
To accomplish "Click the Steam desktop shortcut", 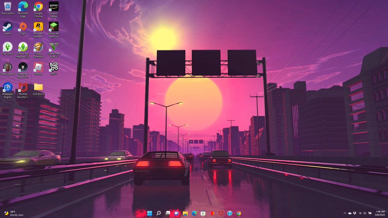I will coord(7,28).
